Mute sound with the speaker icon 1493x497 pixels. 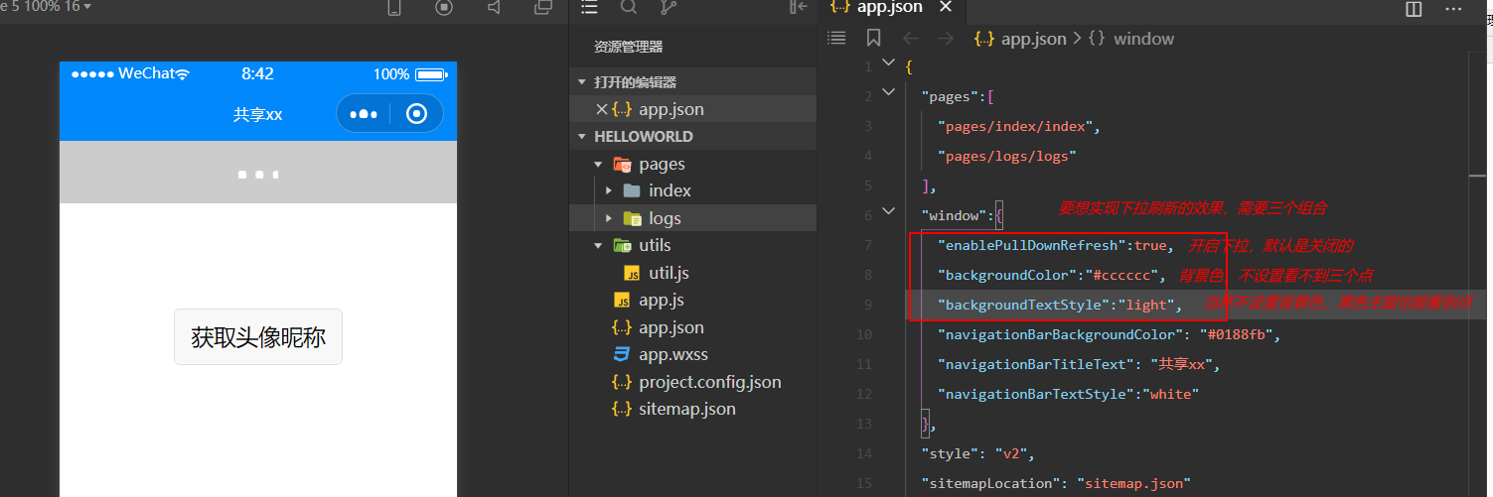494,7
